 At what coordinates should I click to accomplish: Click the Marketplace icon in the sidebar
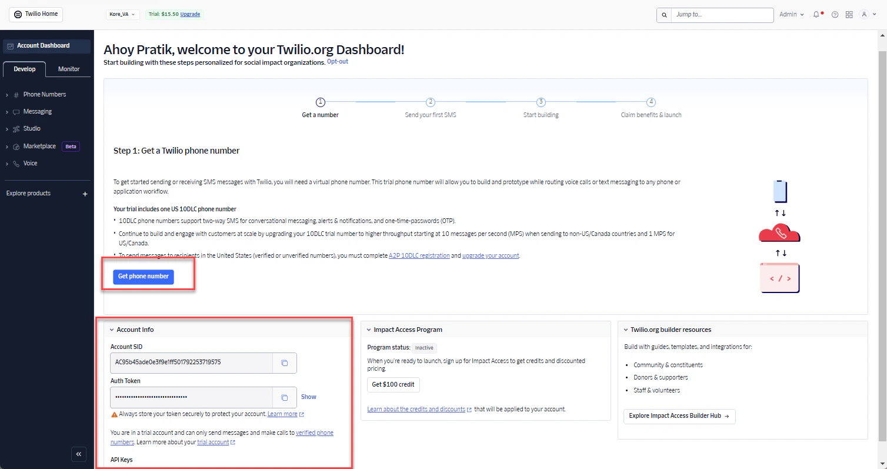coord(16,147)
